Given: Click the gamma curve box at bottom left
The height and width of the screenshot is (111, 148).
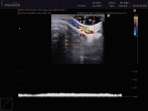Looking at the screenshot, I should point(6,104).
